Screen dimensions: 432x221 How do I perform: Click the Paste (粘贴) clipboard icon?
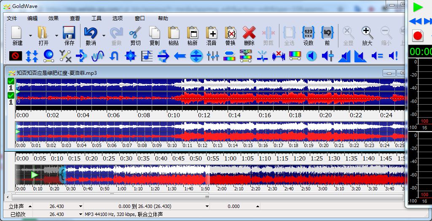(x=173, y=33)
